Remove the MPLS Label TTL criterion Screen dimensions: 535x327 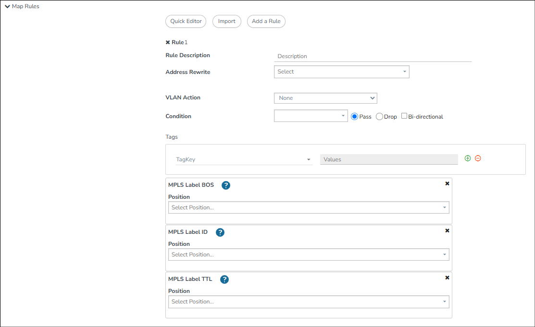(x=447, y=278)
